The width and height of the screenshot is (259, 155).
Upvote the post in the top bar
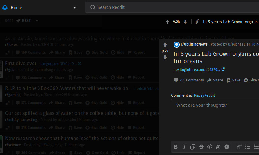167,22
